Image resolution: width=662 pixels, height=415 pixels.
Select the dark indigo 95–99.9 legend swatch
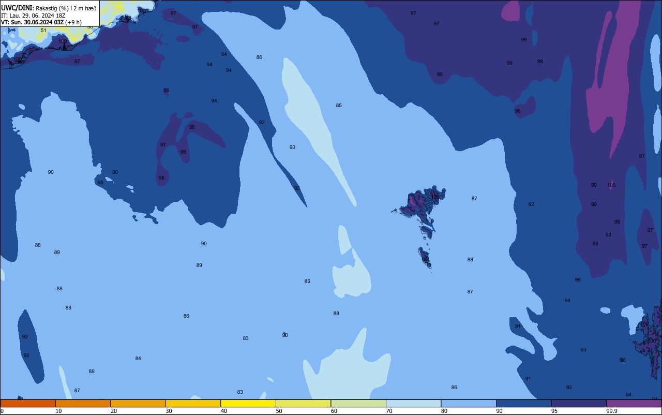[579, 403]
